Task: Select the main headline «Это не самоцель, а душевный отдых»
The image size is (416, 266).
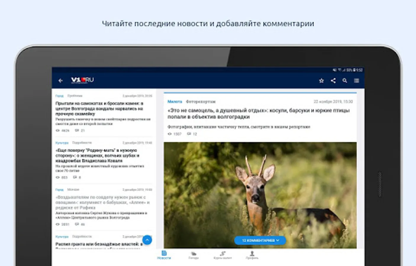Action: pos(258,113)
